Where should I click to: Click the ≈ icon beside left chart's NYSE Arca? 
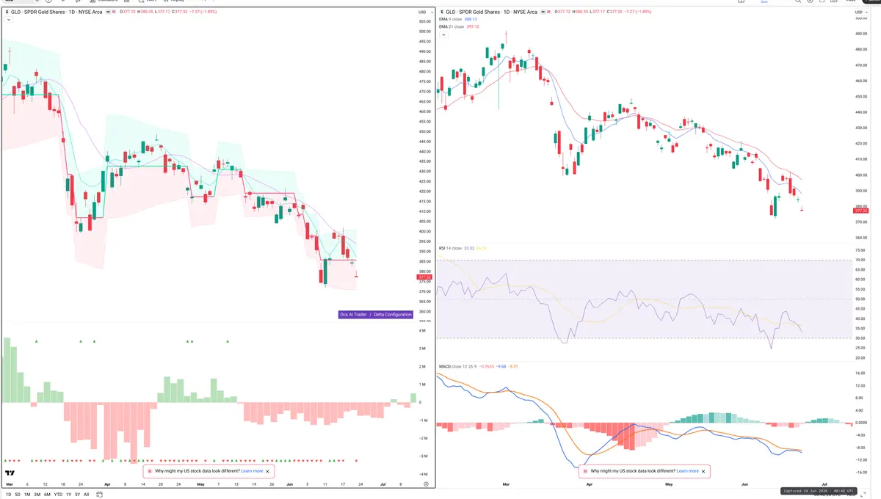(114, 12)
